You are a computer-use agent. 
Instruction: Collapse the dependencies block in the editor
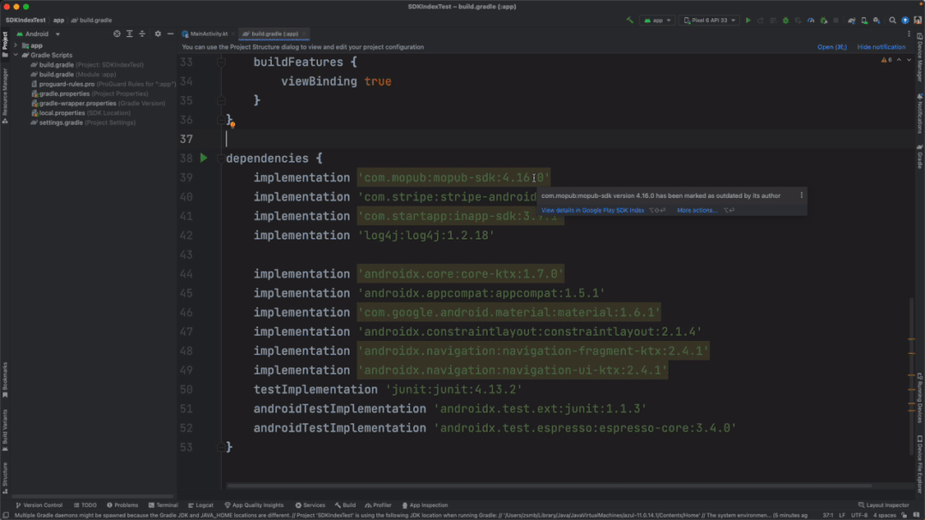tap(221, 158)
